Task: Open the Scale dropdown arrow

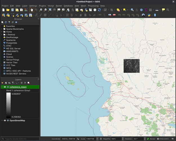Action: pyautogui.click(x=97, y=139)
